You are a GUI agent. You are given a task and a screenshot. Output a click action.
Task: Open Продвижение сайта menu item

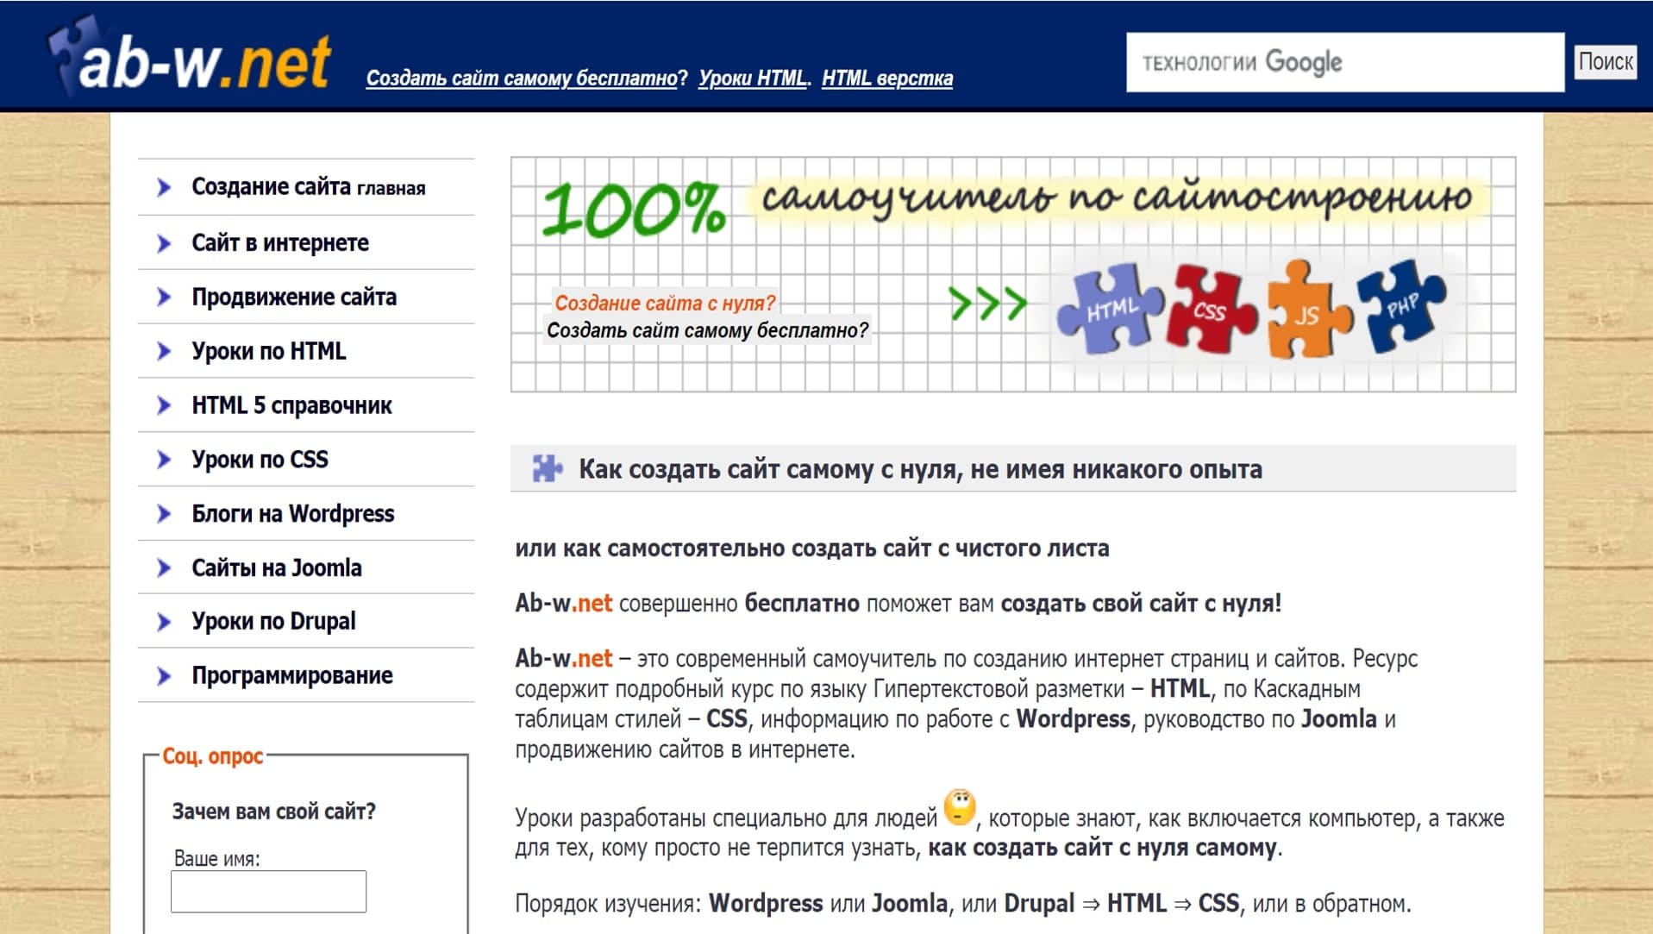(x=294, y=297)
